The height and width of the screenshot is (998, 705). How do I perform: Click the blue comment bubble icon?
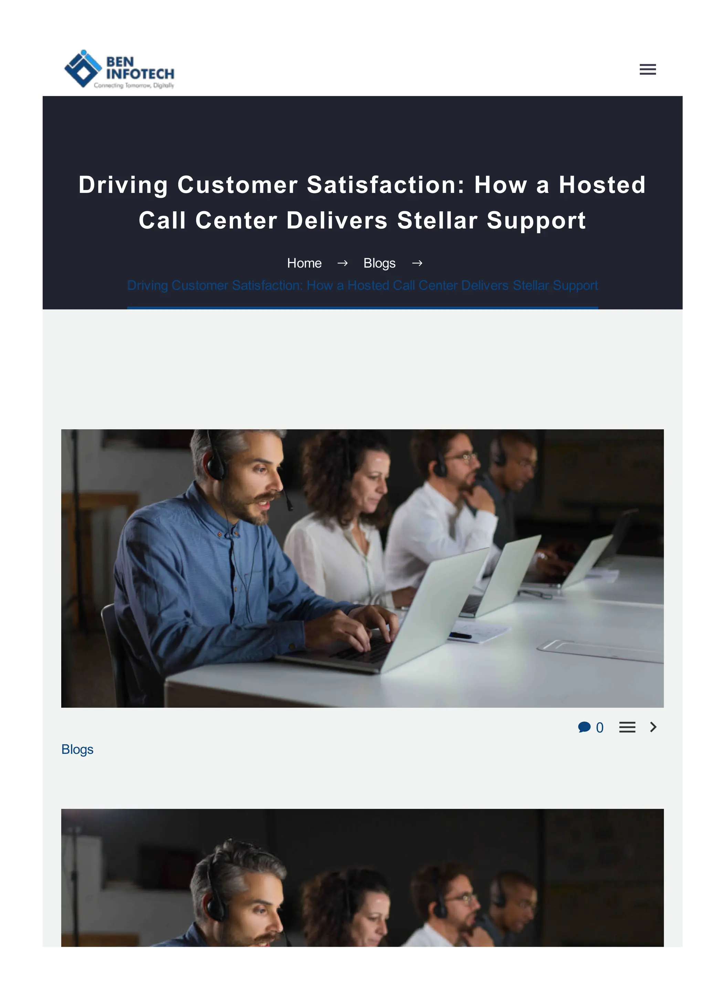tap(584, 727)
